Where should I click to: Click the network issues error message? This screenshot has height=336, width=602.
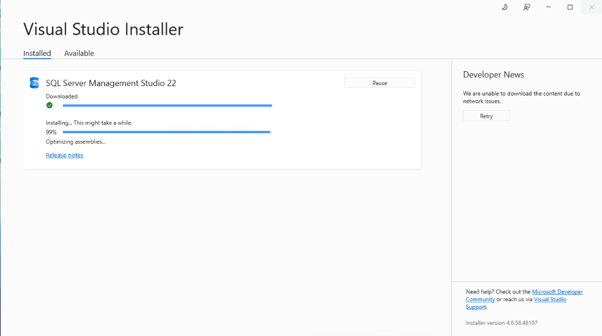point(521,97)
